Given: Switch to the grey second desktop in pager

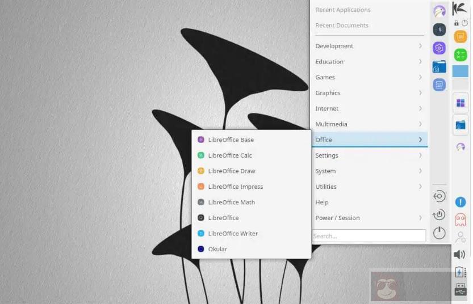Looking at the screenshot, I should tap(461, 83).
